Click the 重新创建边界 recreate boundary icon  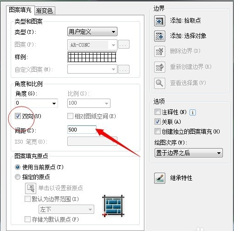160,67
